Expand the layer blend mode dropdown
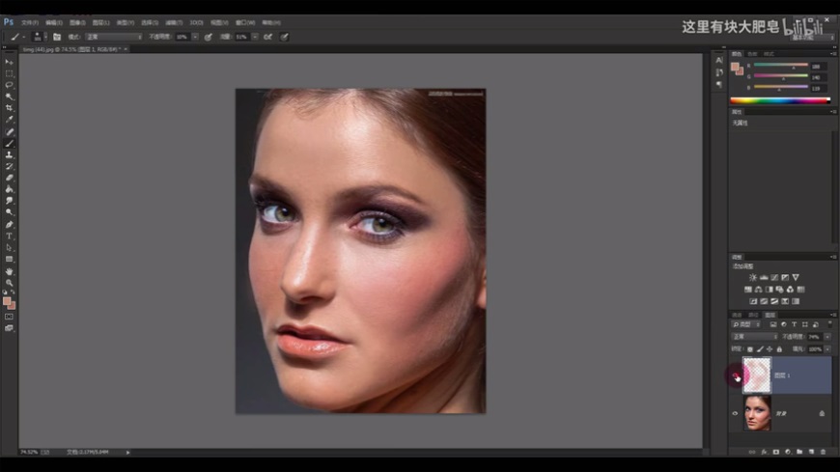840x472 pixels. 753,337
